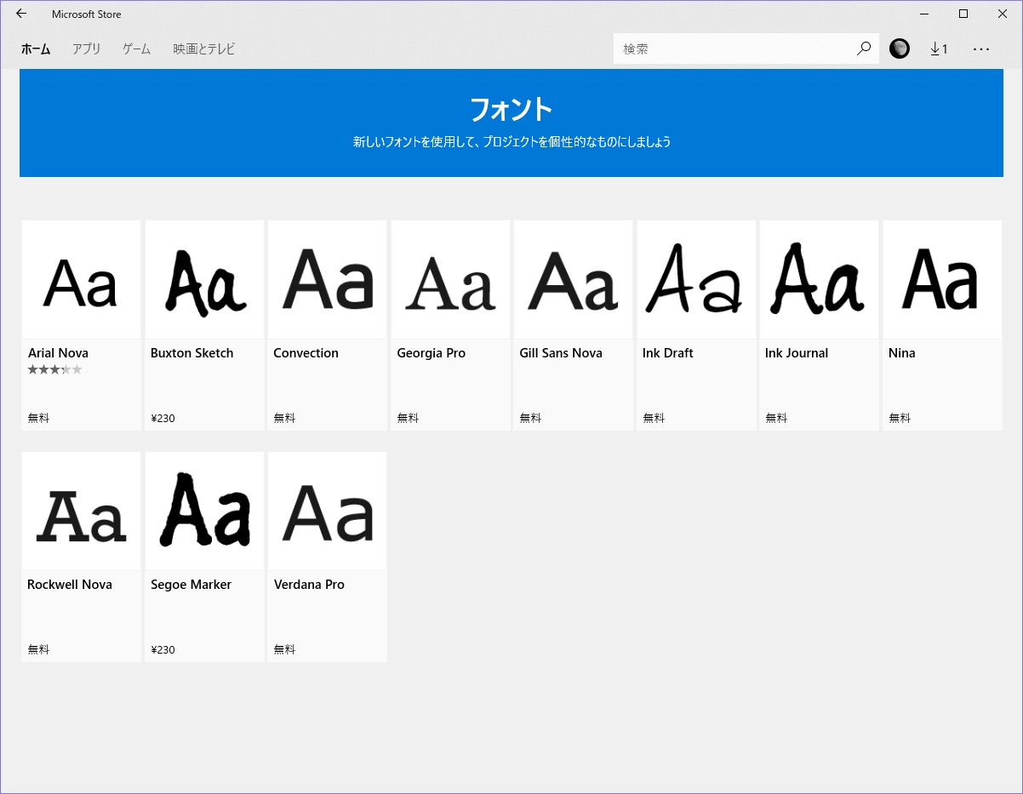Open downloads and updates indicator

click(939, 49)
